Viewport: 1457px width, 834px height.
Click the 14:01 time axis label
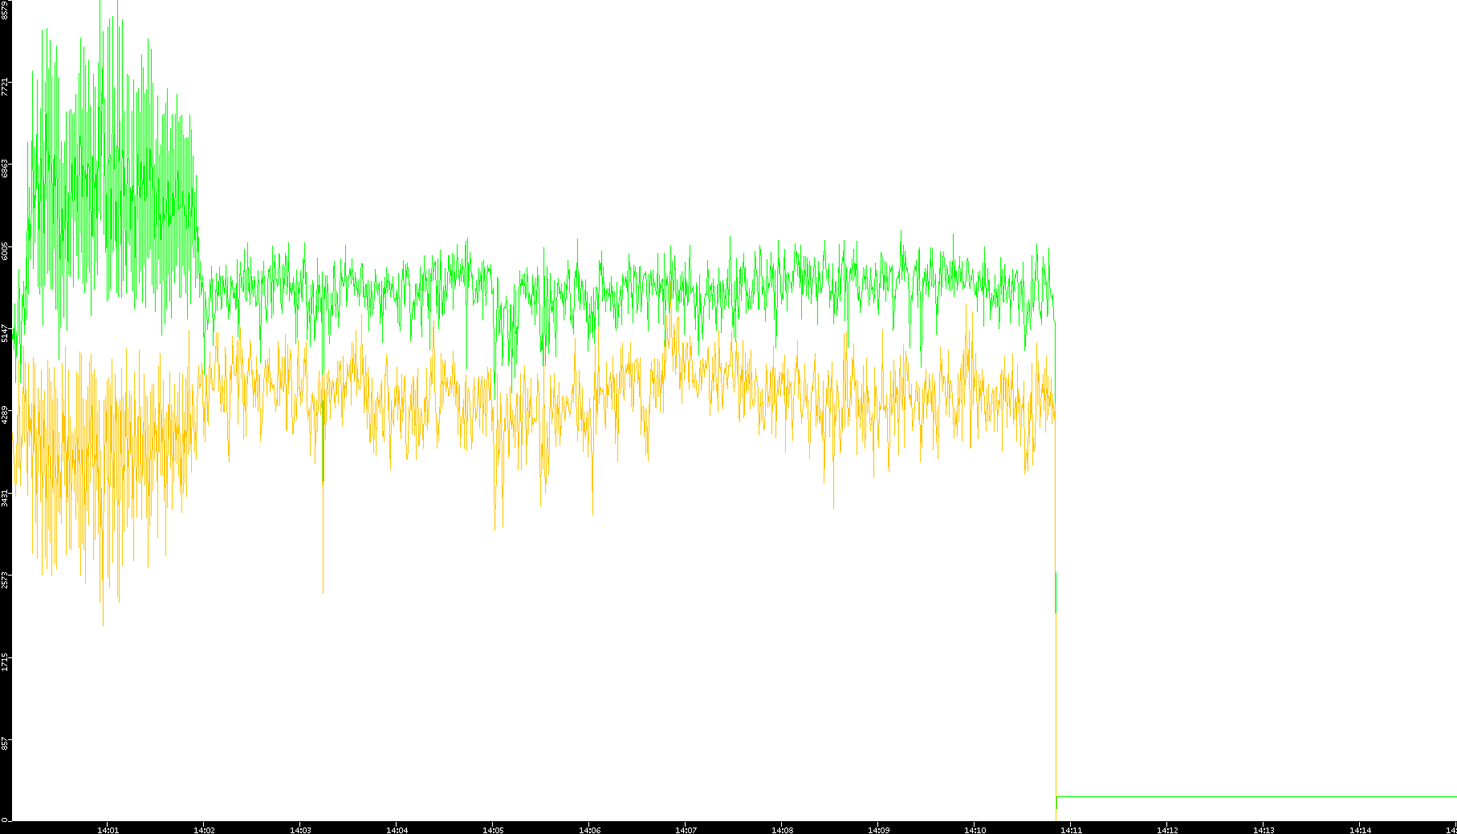click(x=108, y=829)
